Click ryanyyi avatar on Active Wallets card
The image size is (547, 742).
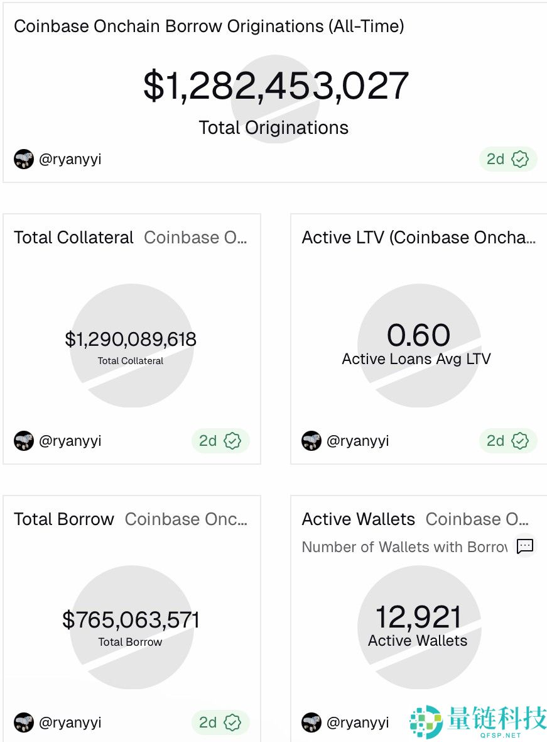click(311, 723)
